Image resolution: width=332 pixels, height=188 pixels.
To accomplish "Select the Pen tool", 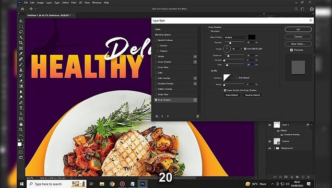I will (21, 103).
